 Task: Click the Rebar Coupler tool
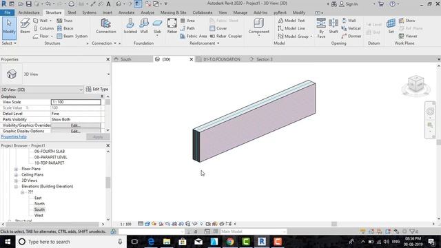pyautogui.click(x=226, y=37)
